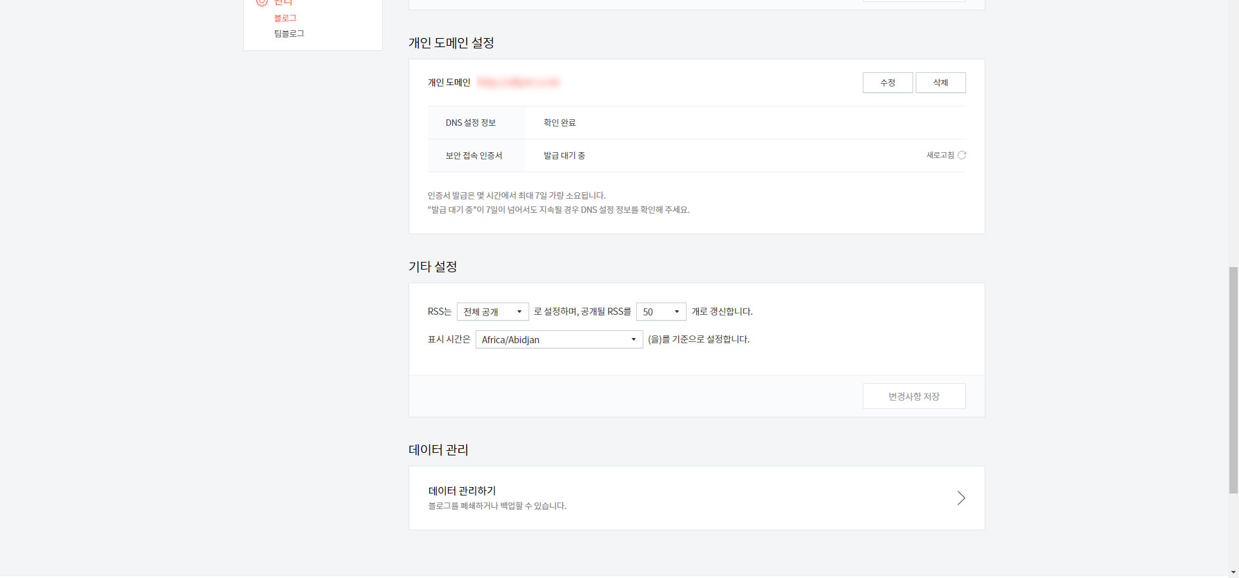Open the timezone dropdown showing Africa/Abidjan
The width and height of the screenshot is (1239, 578).
coord(558,339)
